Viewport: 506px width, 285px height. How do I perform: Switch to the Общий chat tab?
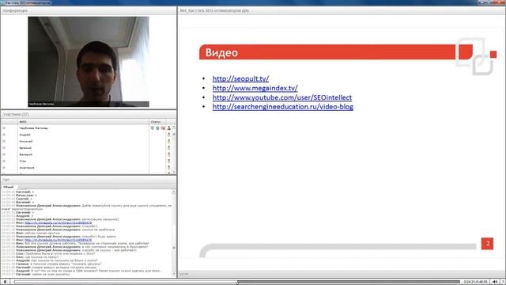pyautogui.click(x=9, y=187)
